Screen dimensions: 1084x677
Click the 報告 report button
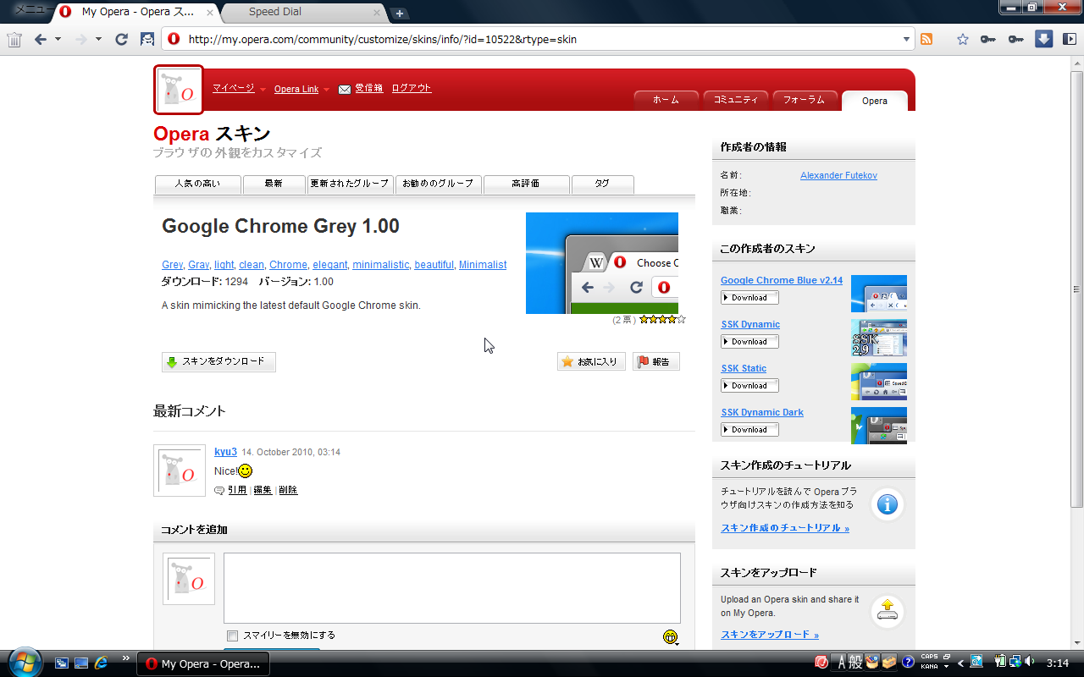click(655, 362)
